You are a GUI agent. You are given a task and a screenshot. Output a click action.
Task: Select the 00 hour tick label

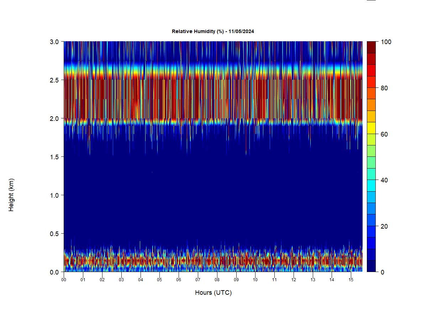pyautogui.click(x=64, y=280)
